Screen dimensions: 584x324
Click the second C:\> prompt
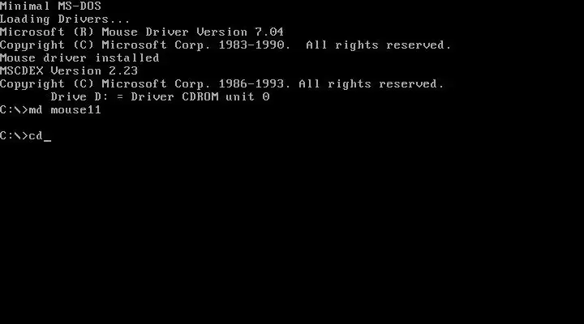click(x=14, y=136)
